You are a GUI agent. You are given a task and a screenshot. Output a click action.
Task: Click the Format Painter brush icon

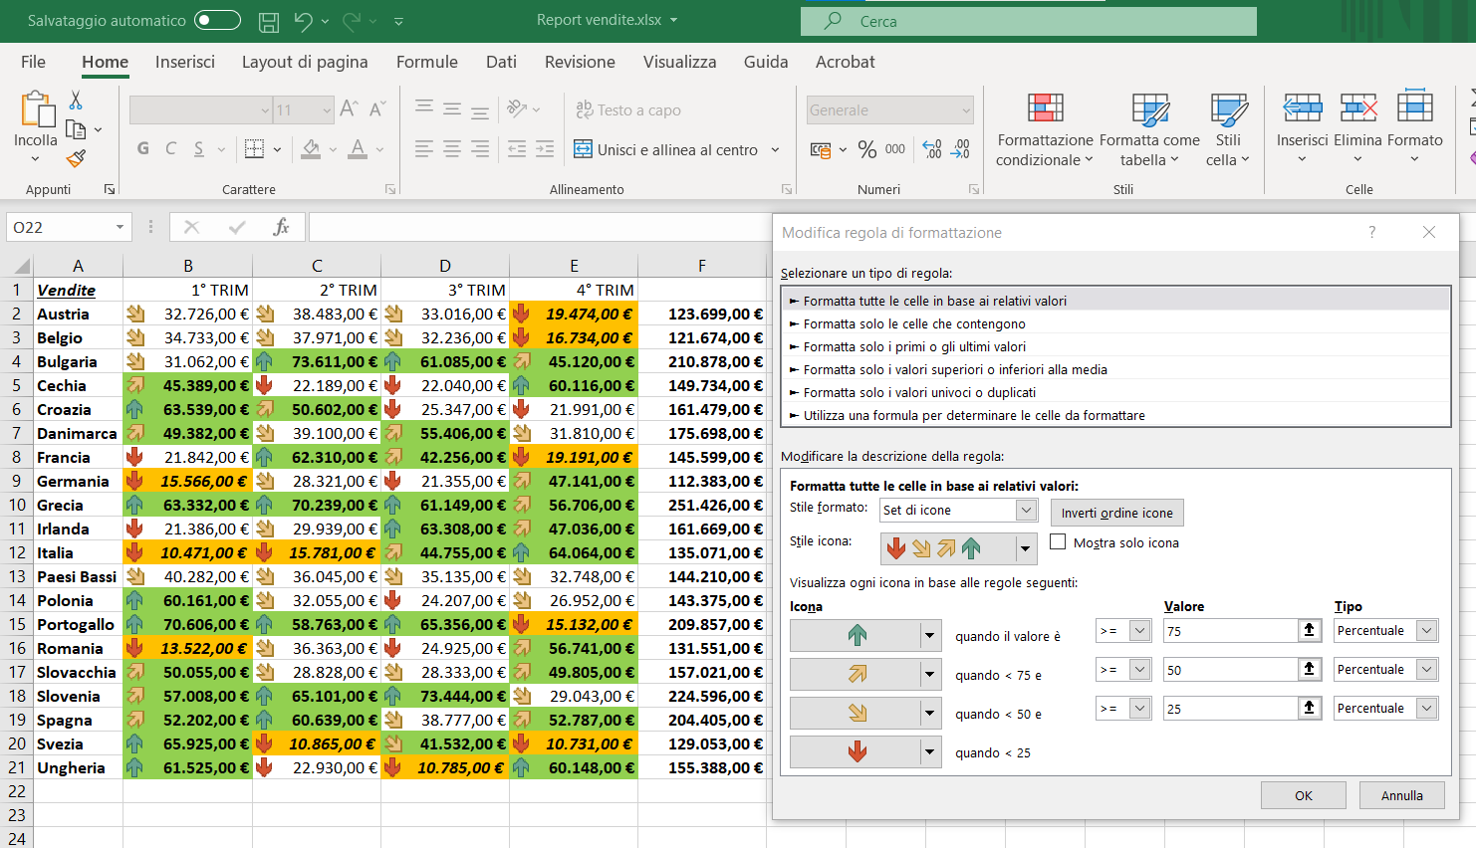(76, 158)
